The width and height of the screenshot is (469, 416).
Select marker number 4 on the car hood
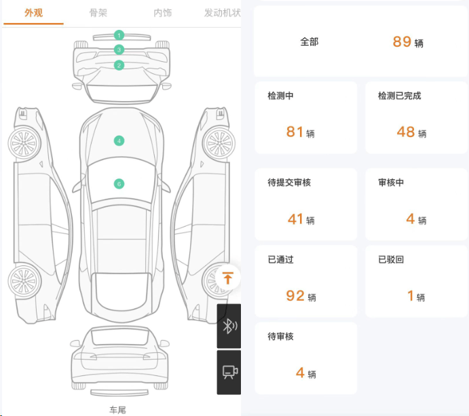click(119, 141)
